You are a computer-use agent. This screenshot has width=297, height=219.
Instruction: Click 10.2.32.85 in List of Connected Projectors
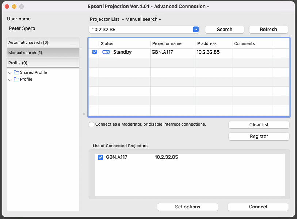pyautogui.click(x=166, y=157)
